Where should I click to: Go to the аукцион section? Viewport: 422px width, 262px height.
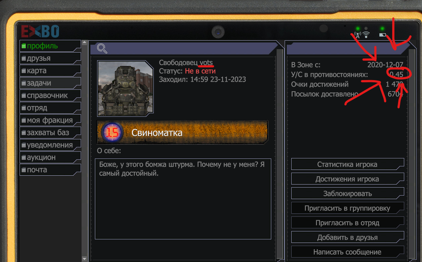[51, 157]
